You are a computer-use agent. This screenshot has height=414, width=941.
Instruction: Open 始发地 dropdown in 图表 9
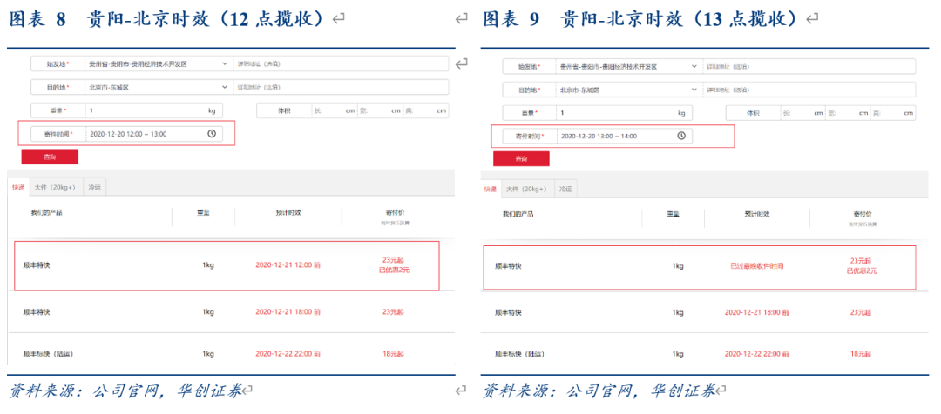[694, 66]
